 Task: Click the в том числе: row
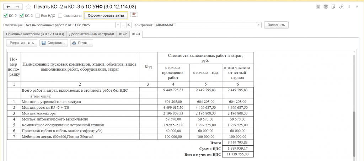(130, 96)
